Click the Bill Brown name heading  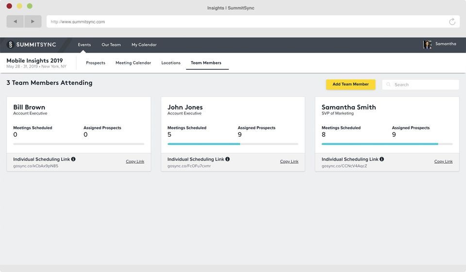tap(29, 107)
